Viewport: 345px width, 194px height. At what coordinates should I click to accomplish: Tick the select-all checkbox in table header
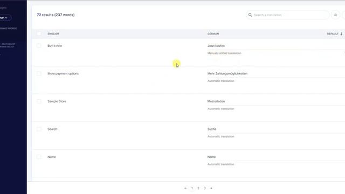[x=39, y=33]
